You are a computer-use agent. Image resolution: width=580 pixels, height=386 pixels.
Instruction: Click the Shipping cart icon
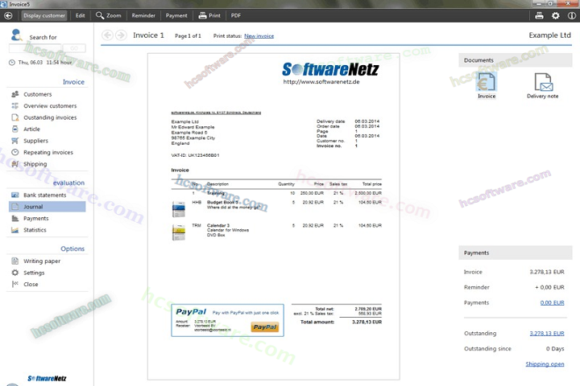tap(14, 164)
